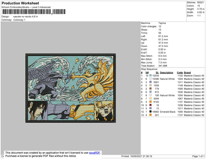Click the Description column header
The height and width of the screenshot is (159, 206).
[x=167, y=73]
